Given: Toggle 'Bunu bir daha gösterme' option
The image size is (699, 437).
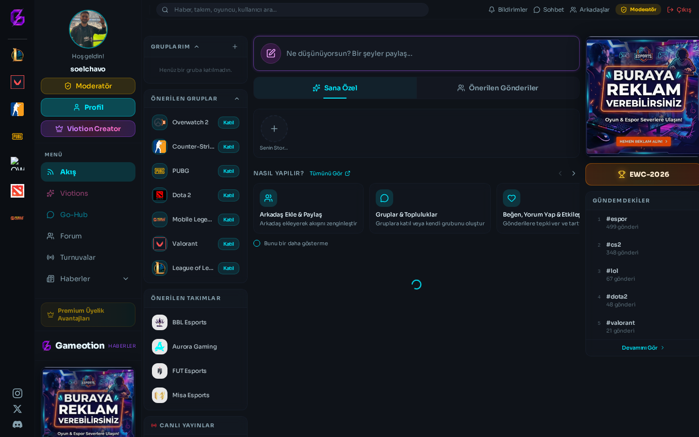Looking at the screenshot, I should (x=257, y=243).
